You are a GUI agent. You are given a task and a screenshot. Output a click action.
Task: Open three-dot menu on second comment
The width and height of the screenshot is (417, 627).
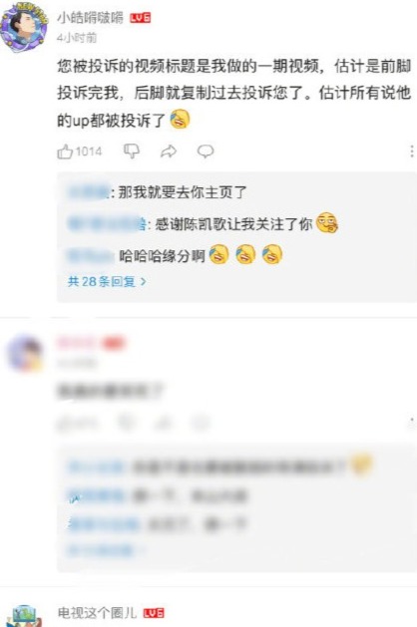pos(411,423)
